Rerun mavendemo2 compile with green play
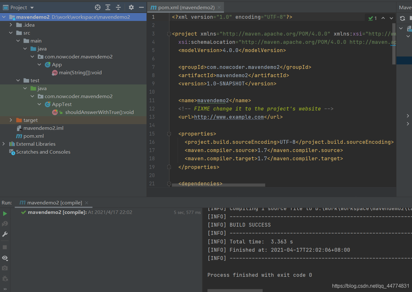This screenshot has width=412, height=292. tap(5, 214)
